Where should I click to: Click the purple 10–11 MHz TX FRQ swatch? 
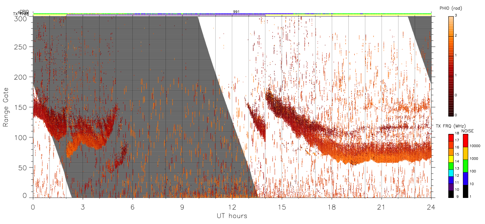(x=451, y=186)
